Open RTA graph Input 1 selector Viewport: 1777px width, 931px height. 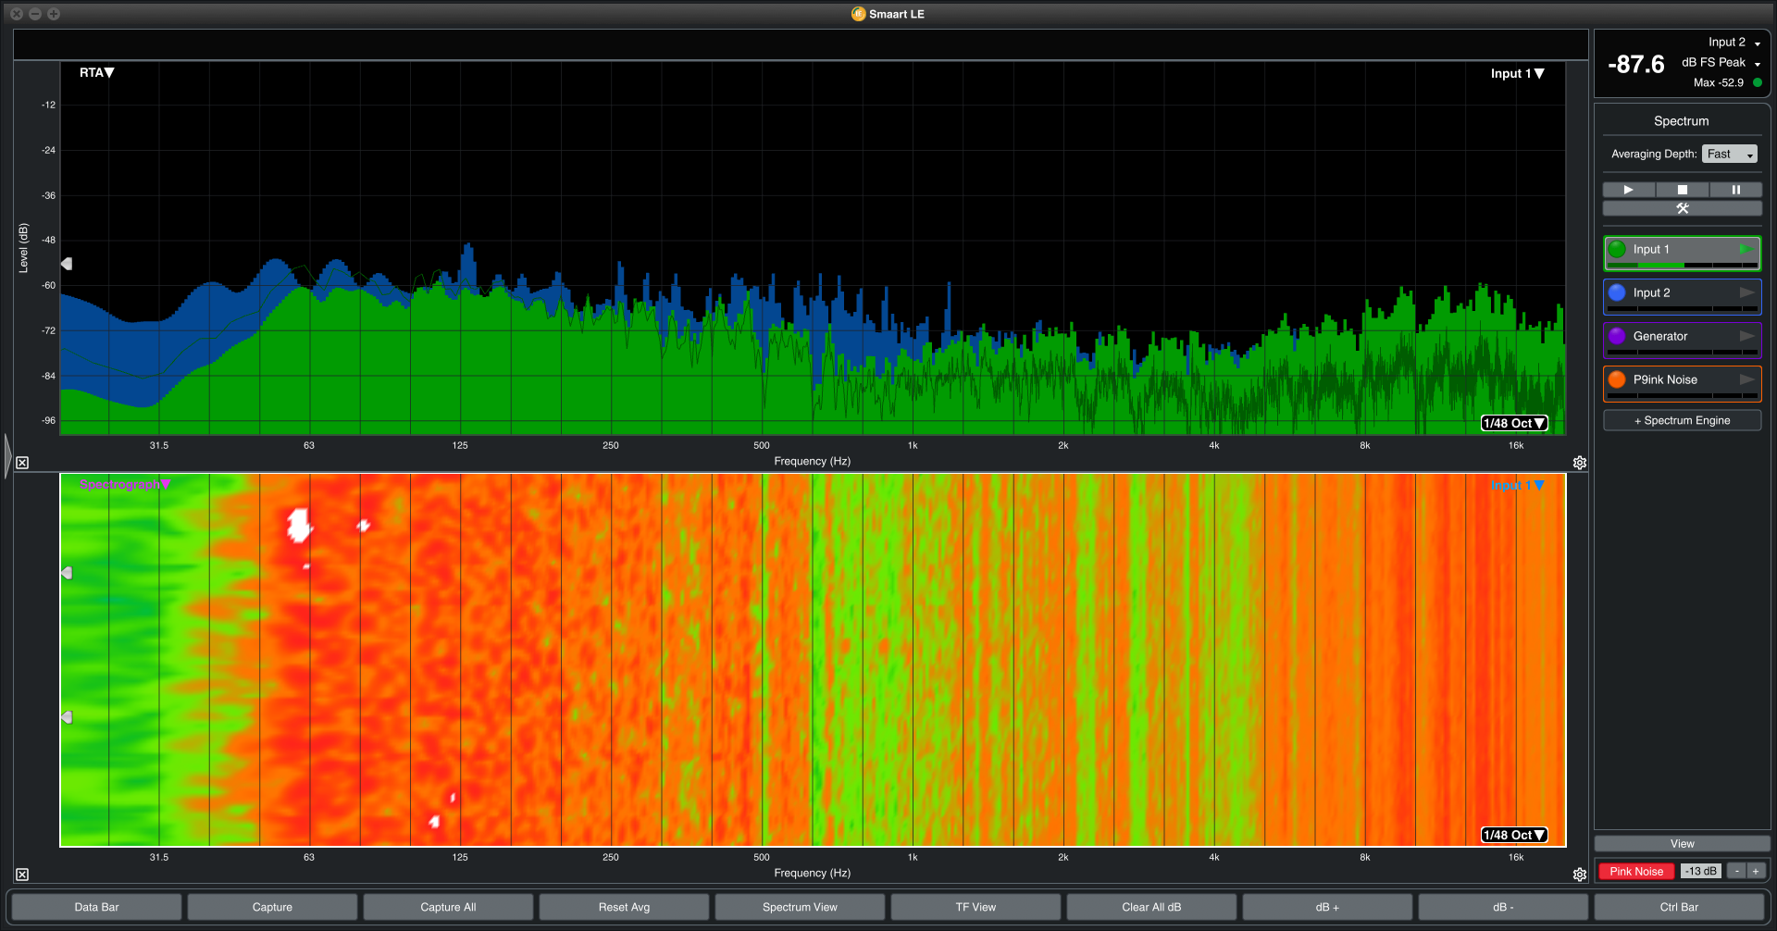(1517, 73)
